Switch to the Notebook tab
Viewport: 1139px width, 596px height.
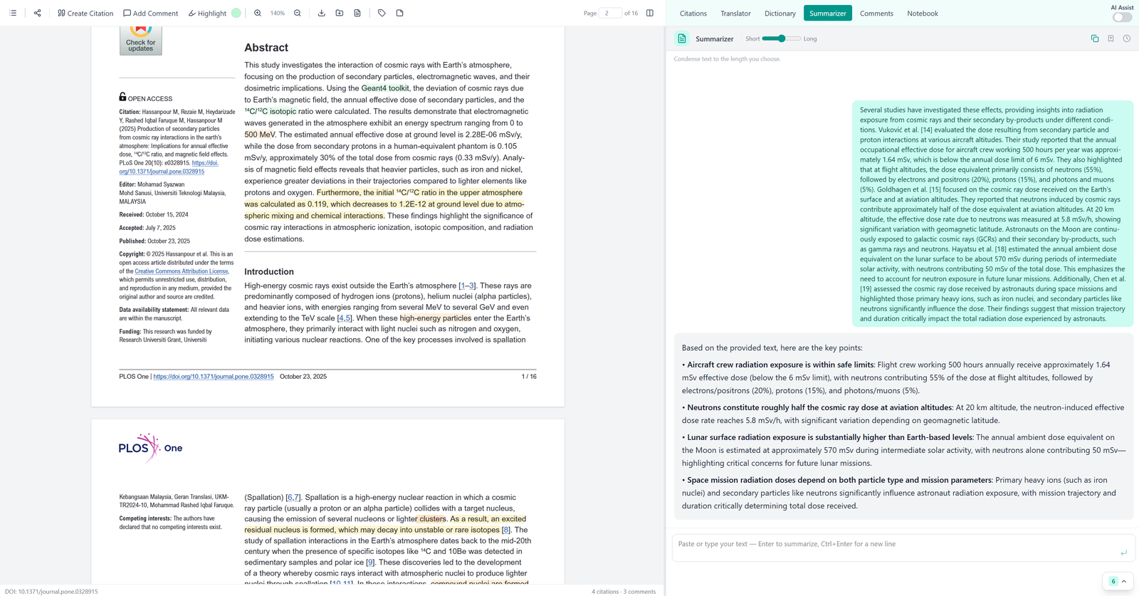click(x=923, y=13)
